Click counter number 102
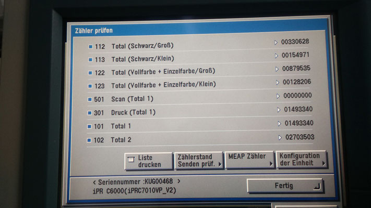 pyautogui.click(x=99, y=140)
